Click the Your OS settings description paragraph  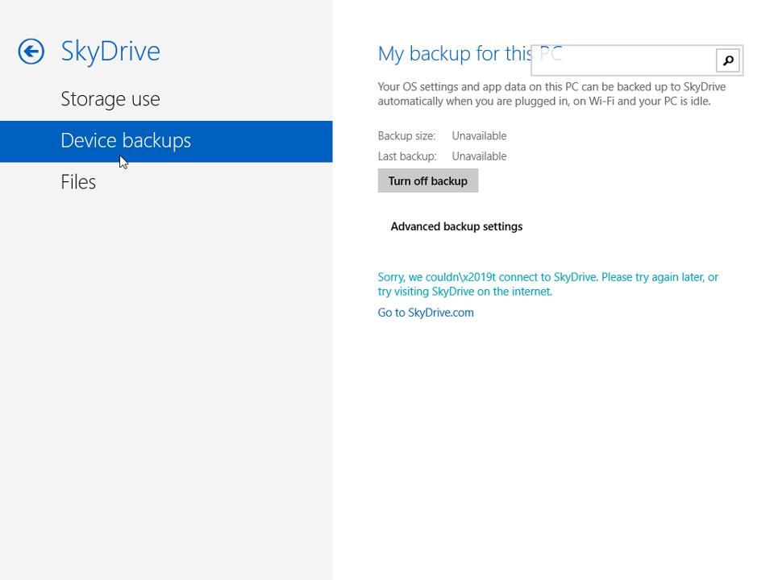click(551, 93)
